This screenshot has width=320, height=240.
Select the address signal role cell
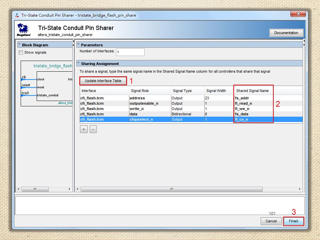150,98
